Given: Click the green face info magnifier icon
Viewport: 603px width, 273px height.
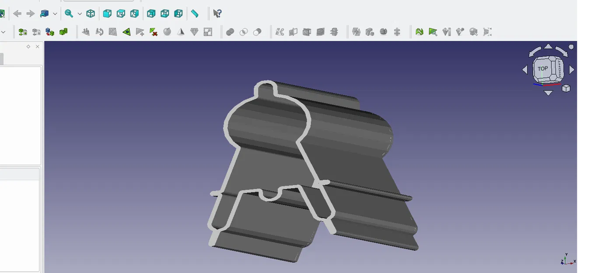Looking at the screenshot, I should [433, 32].
